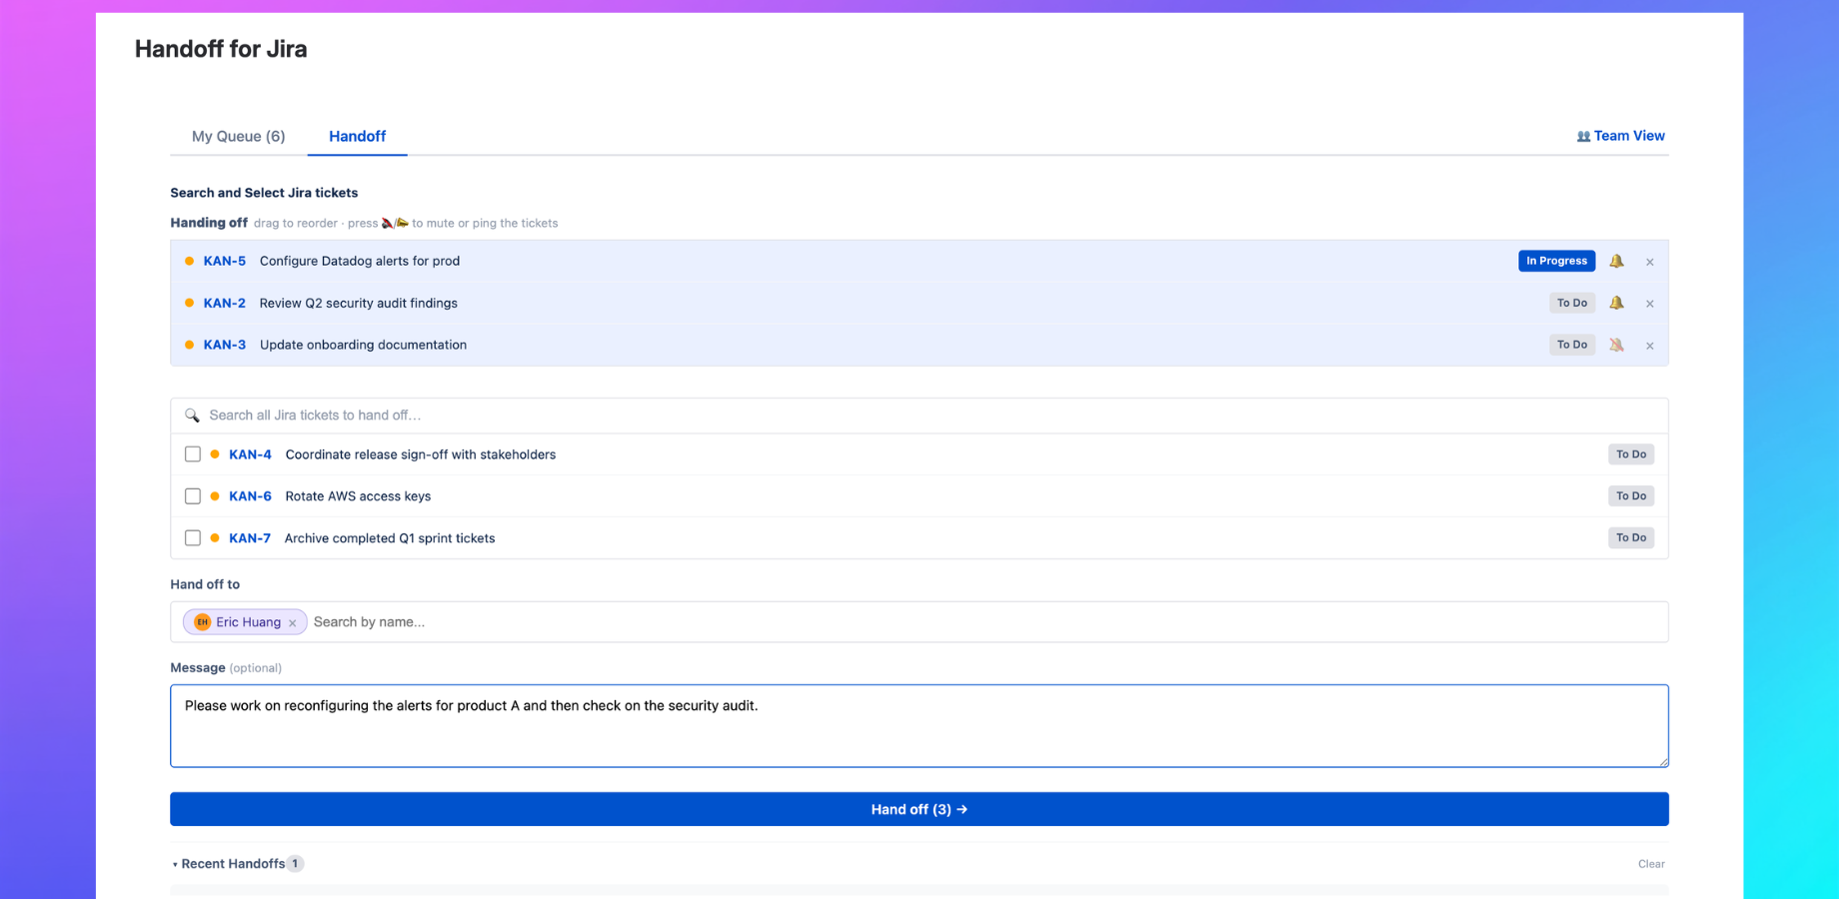Click the In Progress status badge

pos(1556,261)
